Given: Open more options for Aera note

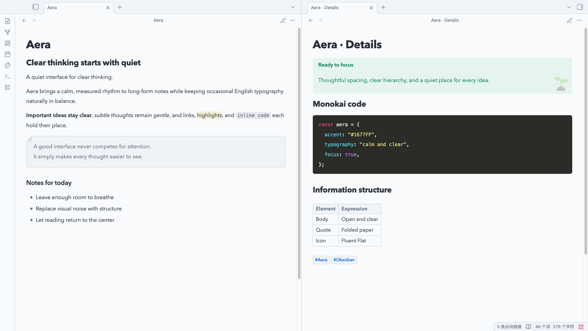Looking at the screenshot, I should (x=292, y=20).
